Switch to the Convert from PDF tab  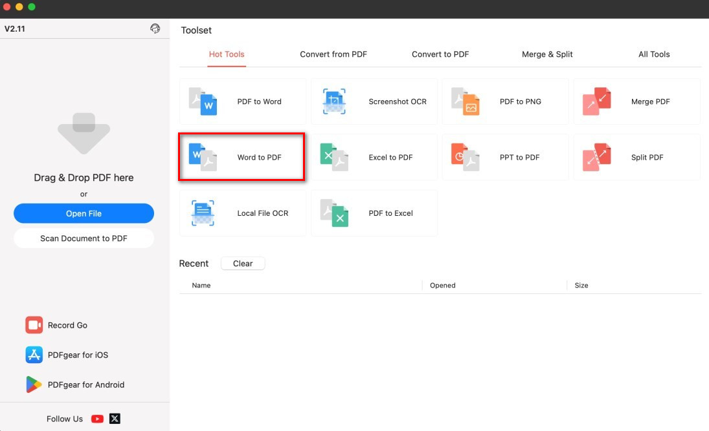click(333, 54)
